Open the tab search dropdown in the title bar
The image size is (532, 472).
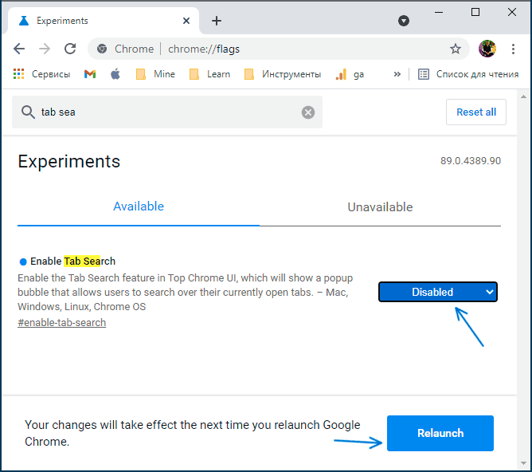(404, 21)
